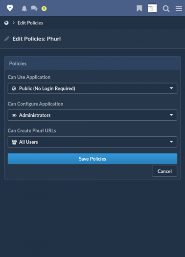Click the globe breadcrumb home icon
This screenshot has width=185, height=257.
pyautogui.click(x=6, y=23)
